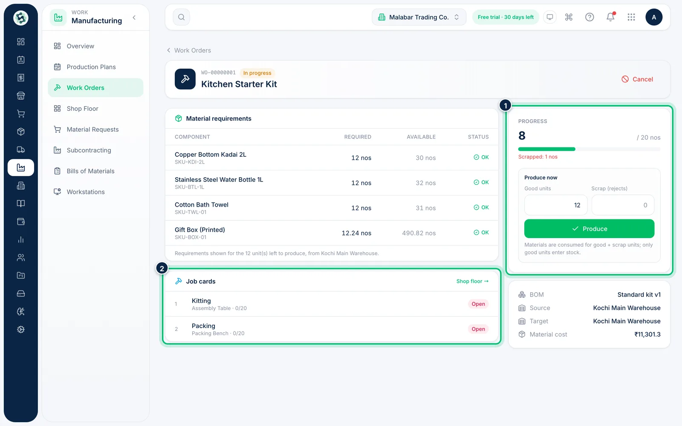Open Shop Floor in sidebar
Image resolution: width=682 pixels, height=426 pixels.
[95, 109]
